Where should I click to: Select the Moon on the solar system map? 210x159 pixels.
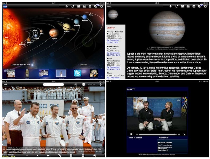(x=35, y=32)
